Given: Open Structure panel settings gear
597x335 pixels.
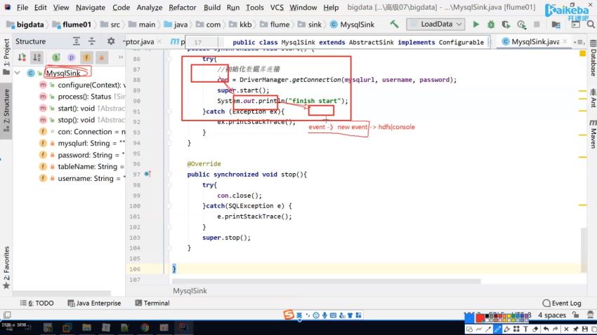Looking at the screenshot, I should click(x=111, y=41).
